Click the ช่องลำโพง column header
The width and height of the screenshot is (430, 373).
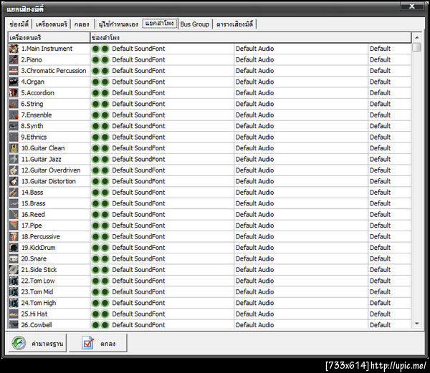[x=251, y=37]
